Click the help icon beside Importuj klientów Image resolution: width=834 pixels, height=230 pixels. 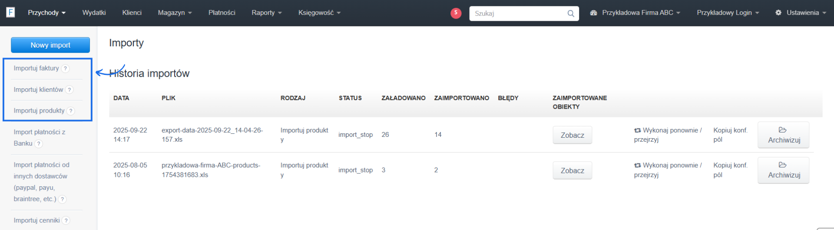coord(69,90)
